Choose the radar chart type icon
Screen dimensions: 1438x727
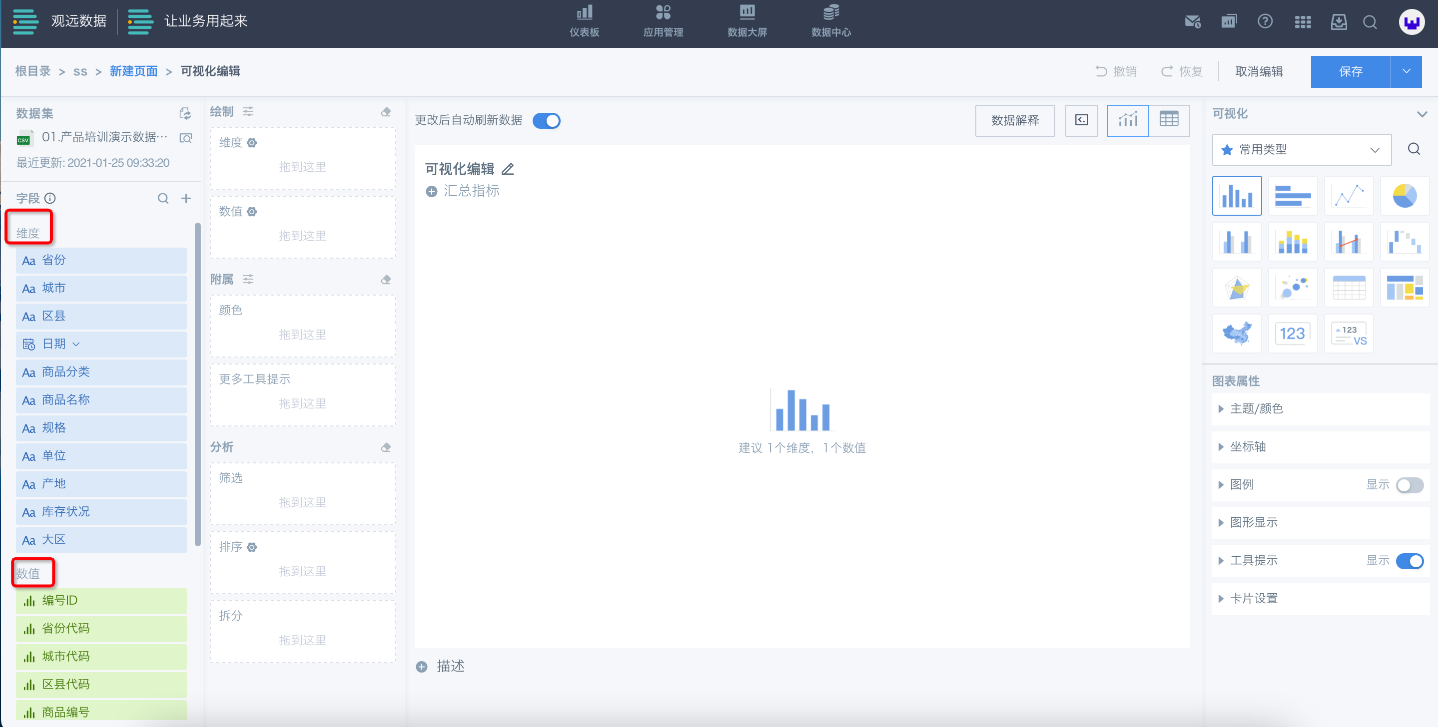(1237, 288)
